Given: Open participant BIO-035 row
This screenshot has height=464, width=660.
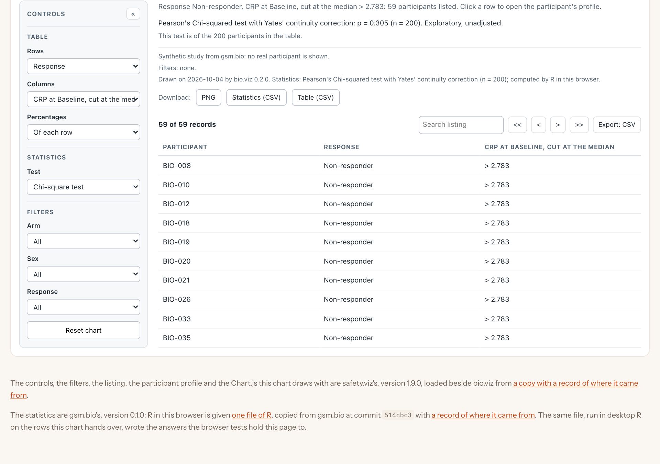Looking at the screenshot, I should coord(399,338).
